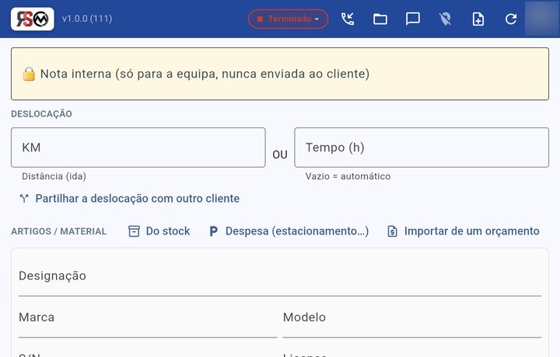Click the Do stock button
This screenshot has height=357, width=560.
point(159,231)
